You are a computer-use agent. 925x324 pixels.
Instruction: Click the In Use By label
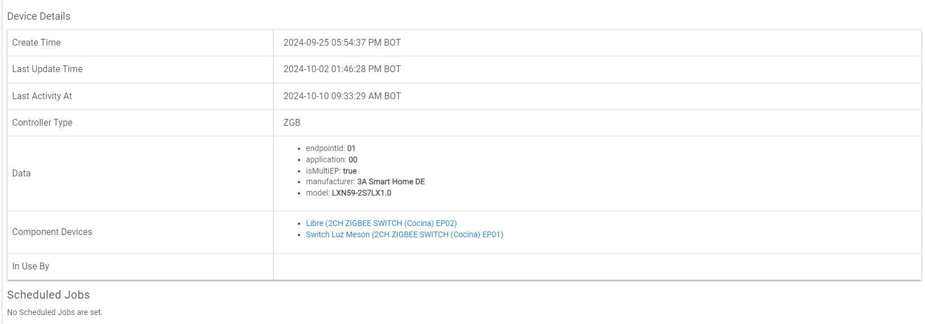pyautogui.click(x=31, y=267)
